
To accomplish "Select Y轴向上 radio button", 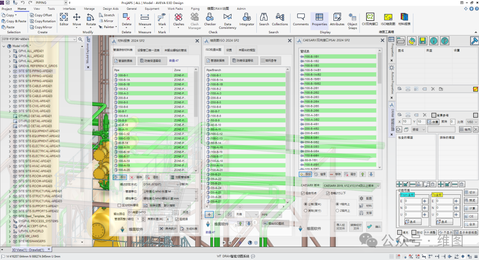I will point(337,204).
